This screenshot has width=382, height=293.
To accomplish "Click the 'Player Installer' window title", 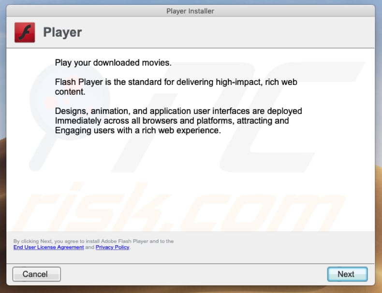I will tap(190, 11).
